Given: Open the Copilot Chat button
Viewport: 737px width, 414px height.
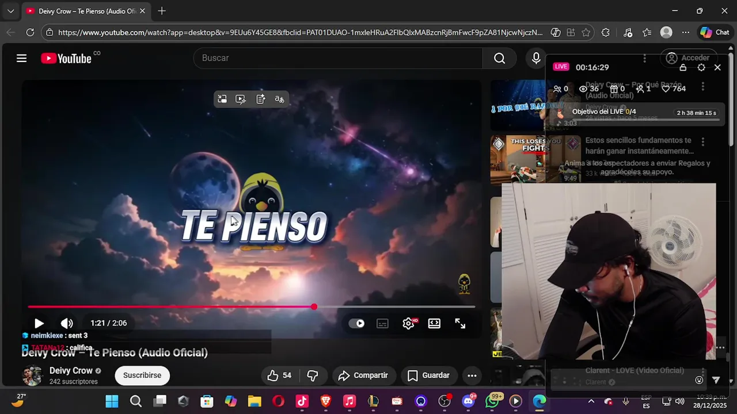Looking at the screenshot, I should pos(715,33).
